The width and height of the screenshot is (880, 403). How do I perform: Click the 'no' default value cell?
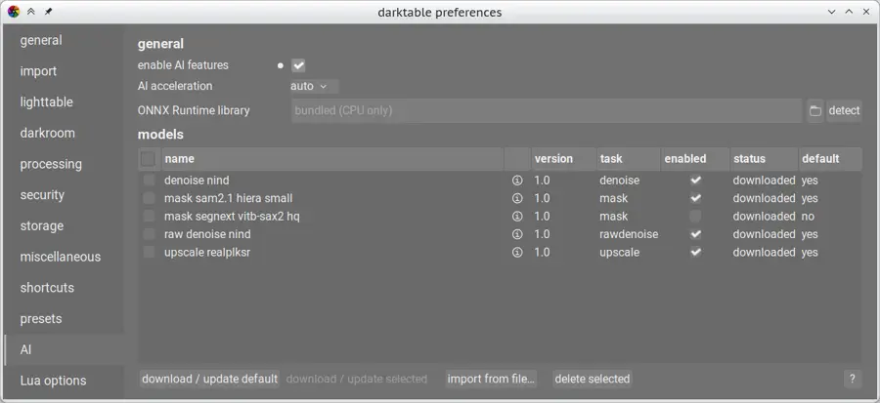[808, 216]
